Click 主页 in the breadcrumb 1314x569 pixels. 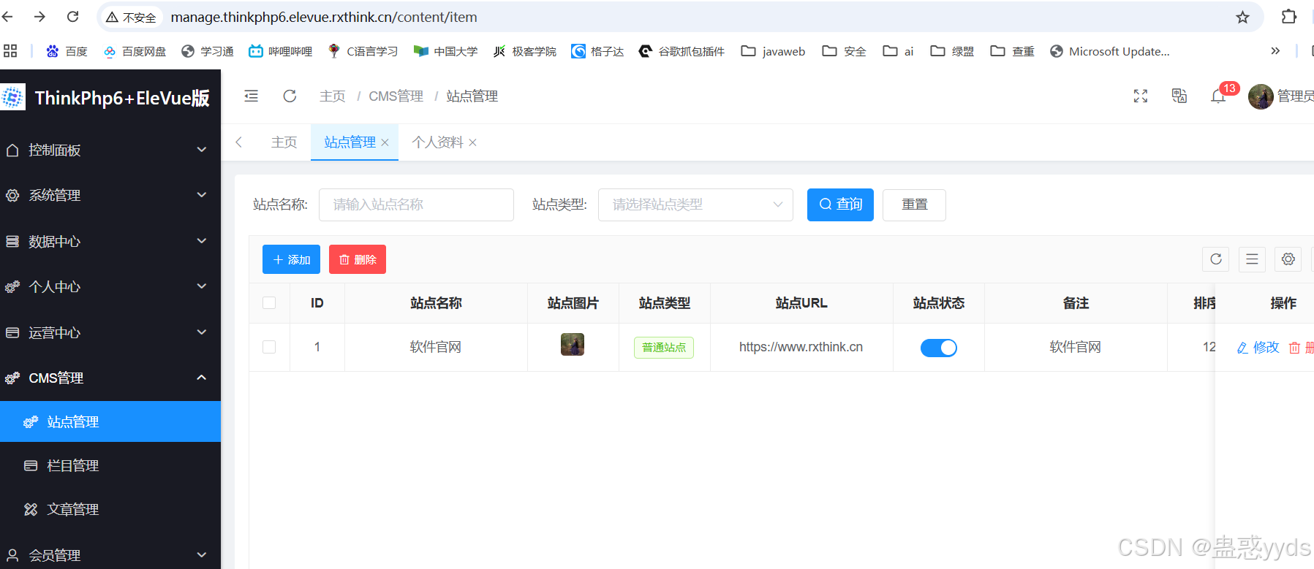coord(332,96)
